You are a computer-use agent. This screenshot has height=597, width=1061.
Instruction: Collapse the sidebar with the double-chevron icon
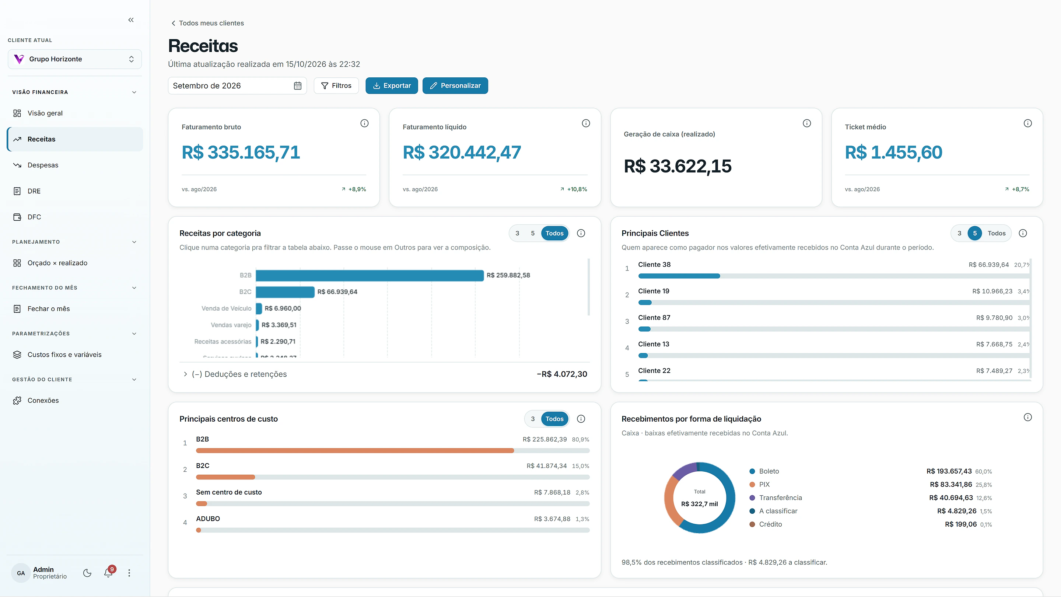[x=131, y=20]
